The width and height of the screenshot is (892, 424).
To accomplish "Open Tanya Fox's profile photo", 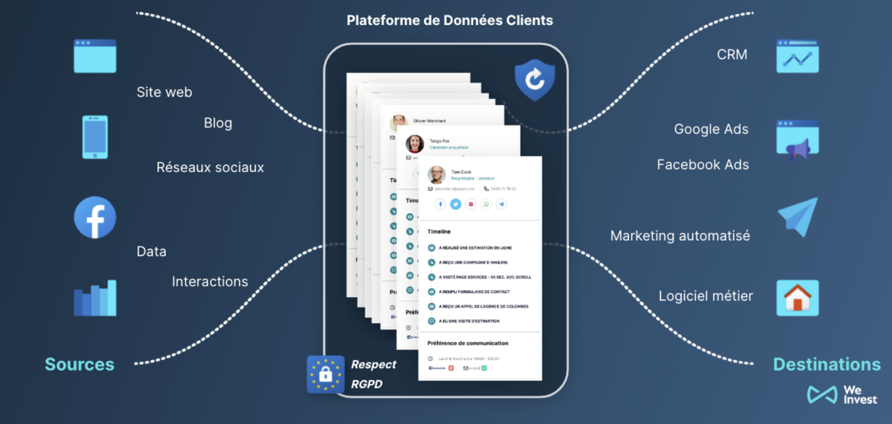I will (x=415, y=144).
